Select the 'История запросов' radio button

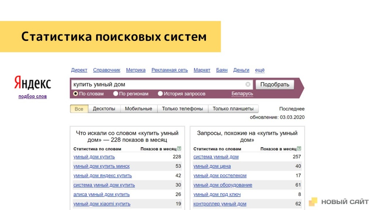pyautogui.click(x=160, y=93)
